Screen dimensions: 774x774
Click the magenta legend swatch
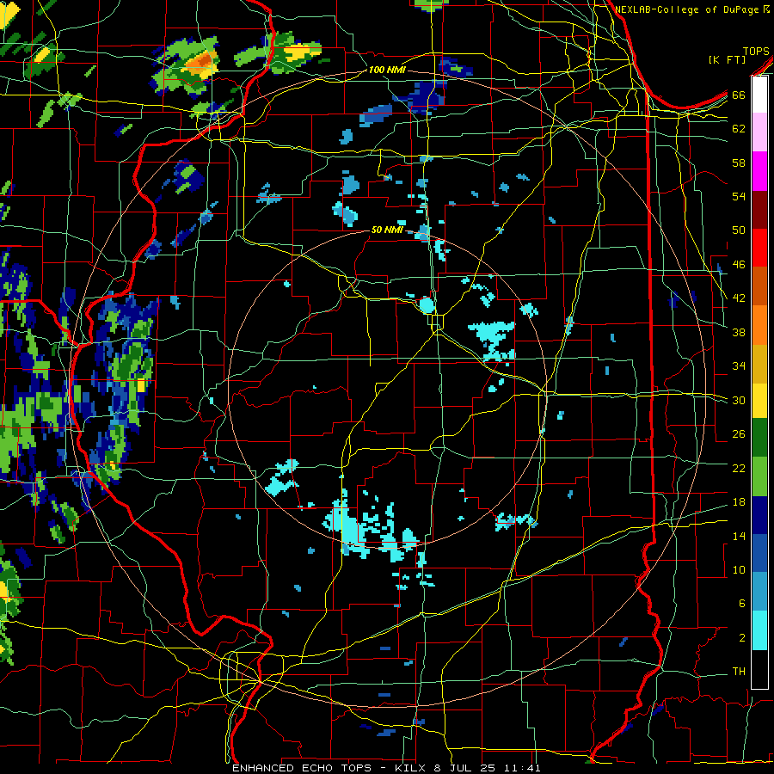pyautogui.click(x=759, y=171)
